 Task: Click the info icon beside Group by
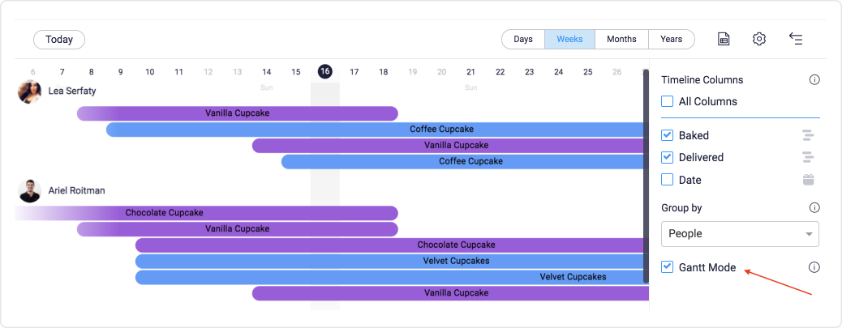[x=814, y=207]
